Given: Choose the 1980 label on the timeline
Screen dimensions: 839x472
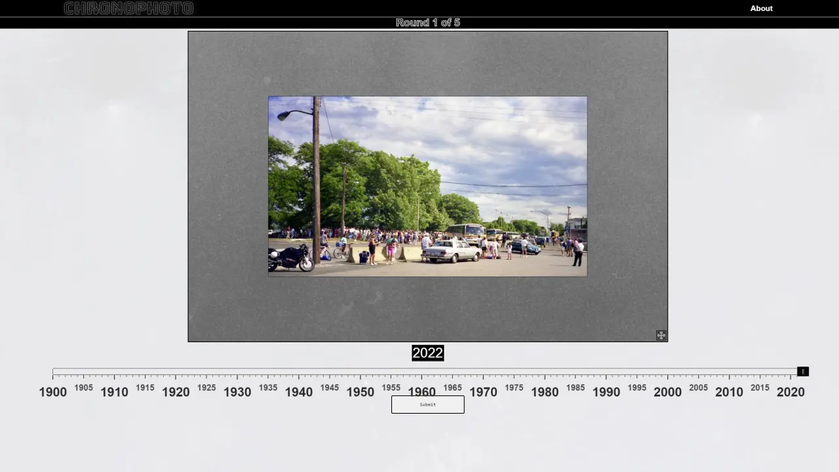Looking at the screenshot, I should (545, 392).
